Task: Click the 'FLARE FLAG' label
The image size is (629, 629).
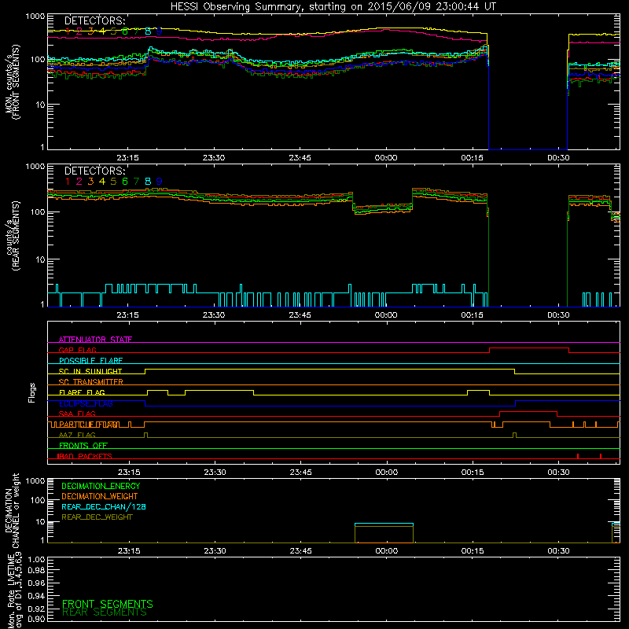Action: point(82,392)
